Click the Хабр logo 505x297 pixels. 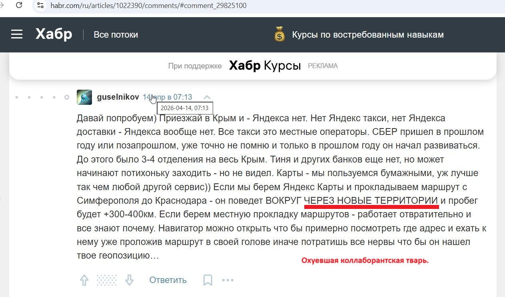point(54,34)
